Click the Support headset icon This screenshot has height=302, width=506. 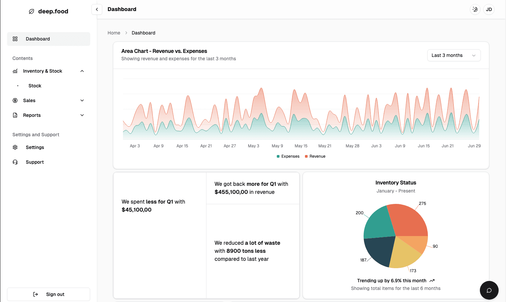15,162
